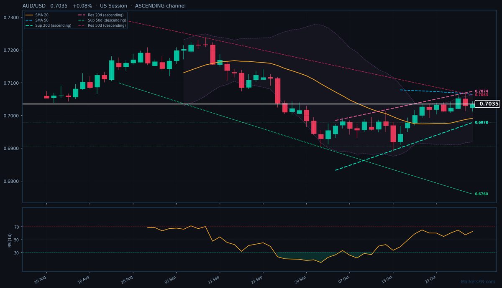Click the 0.7074 resistance level label
This screenshot has width=502, height=288.
(x=482, y=91)
